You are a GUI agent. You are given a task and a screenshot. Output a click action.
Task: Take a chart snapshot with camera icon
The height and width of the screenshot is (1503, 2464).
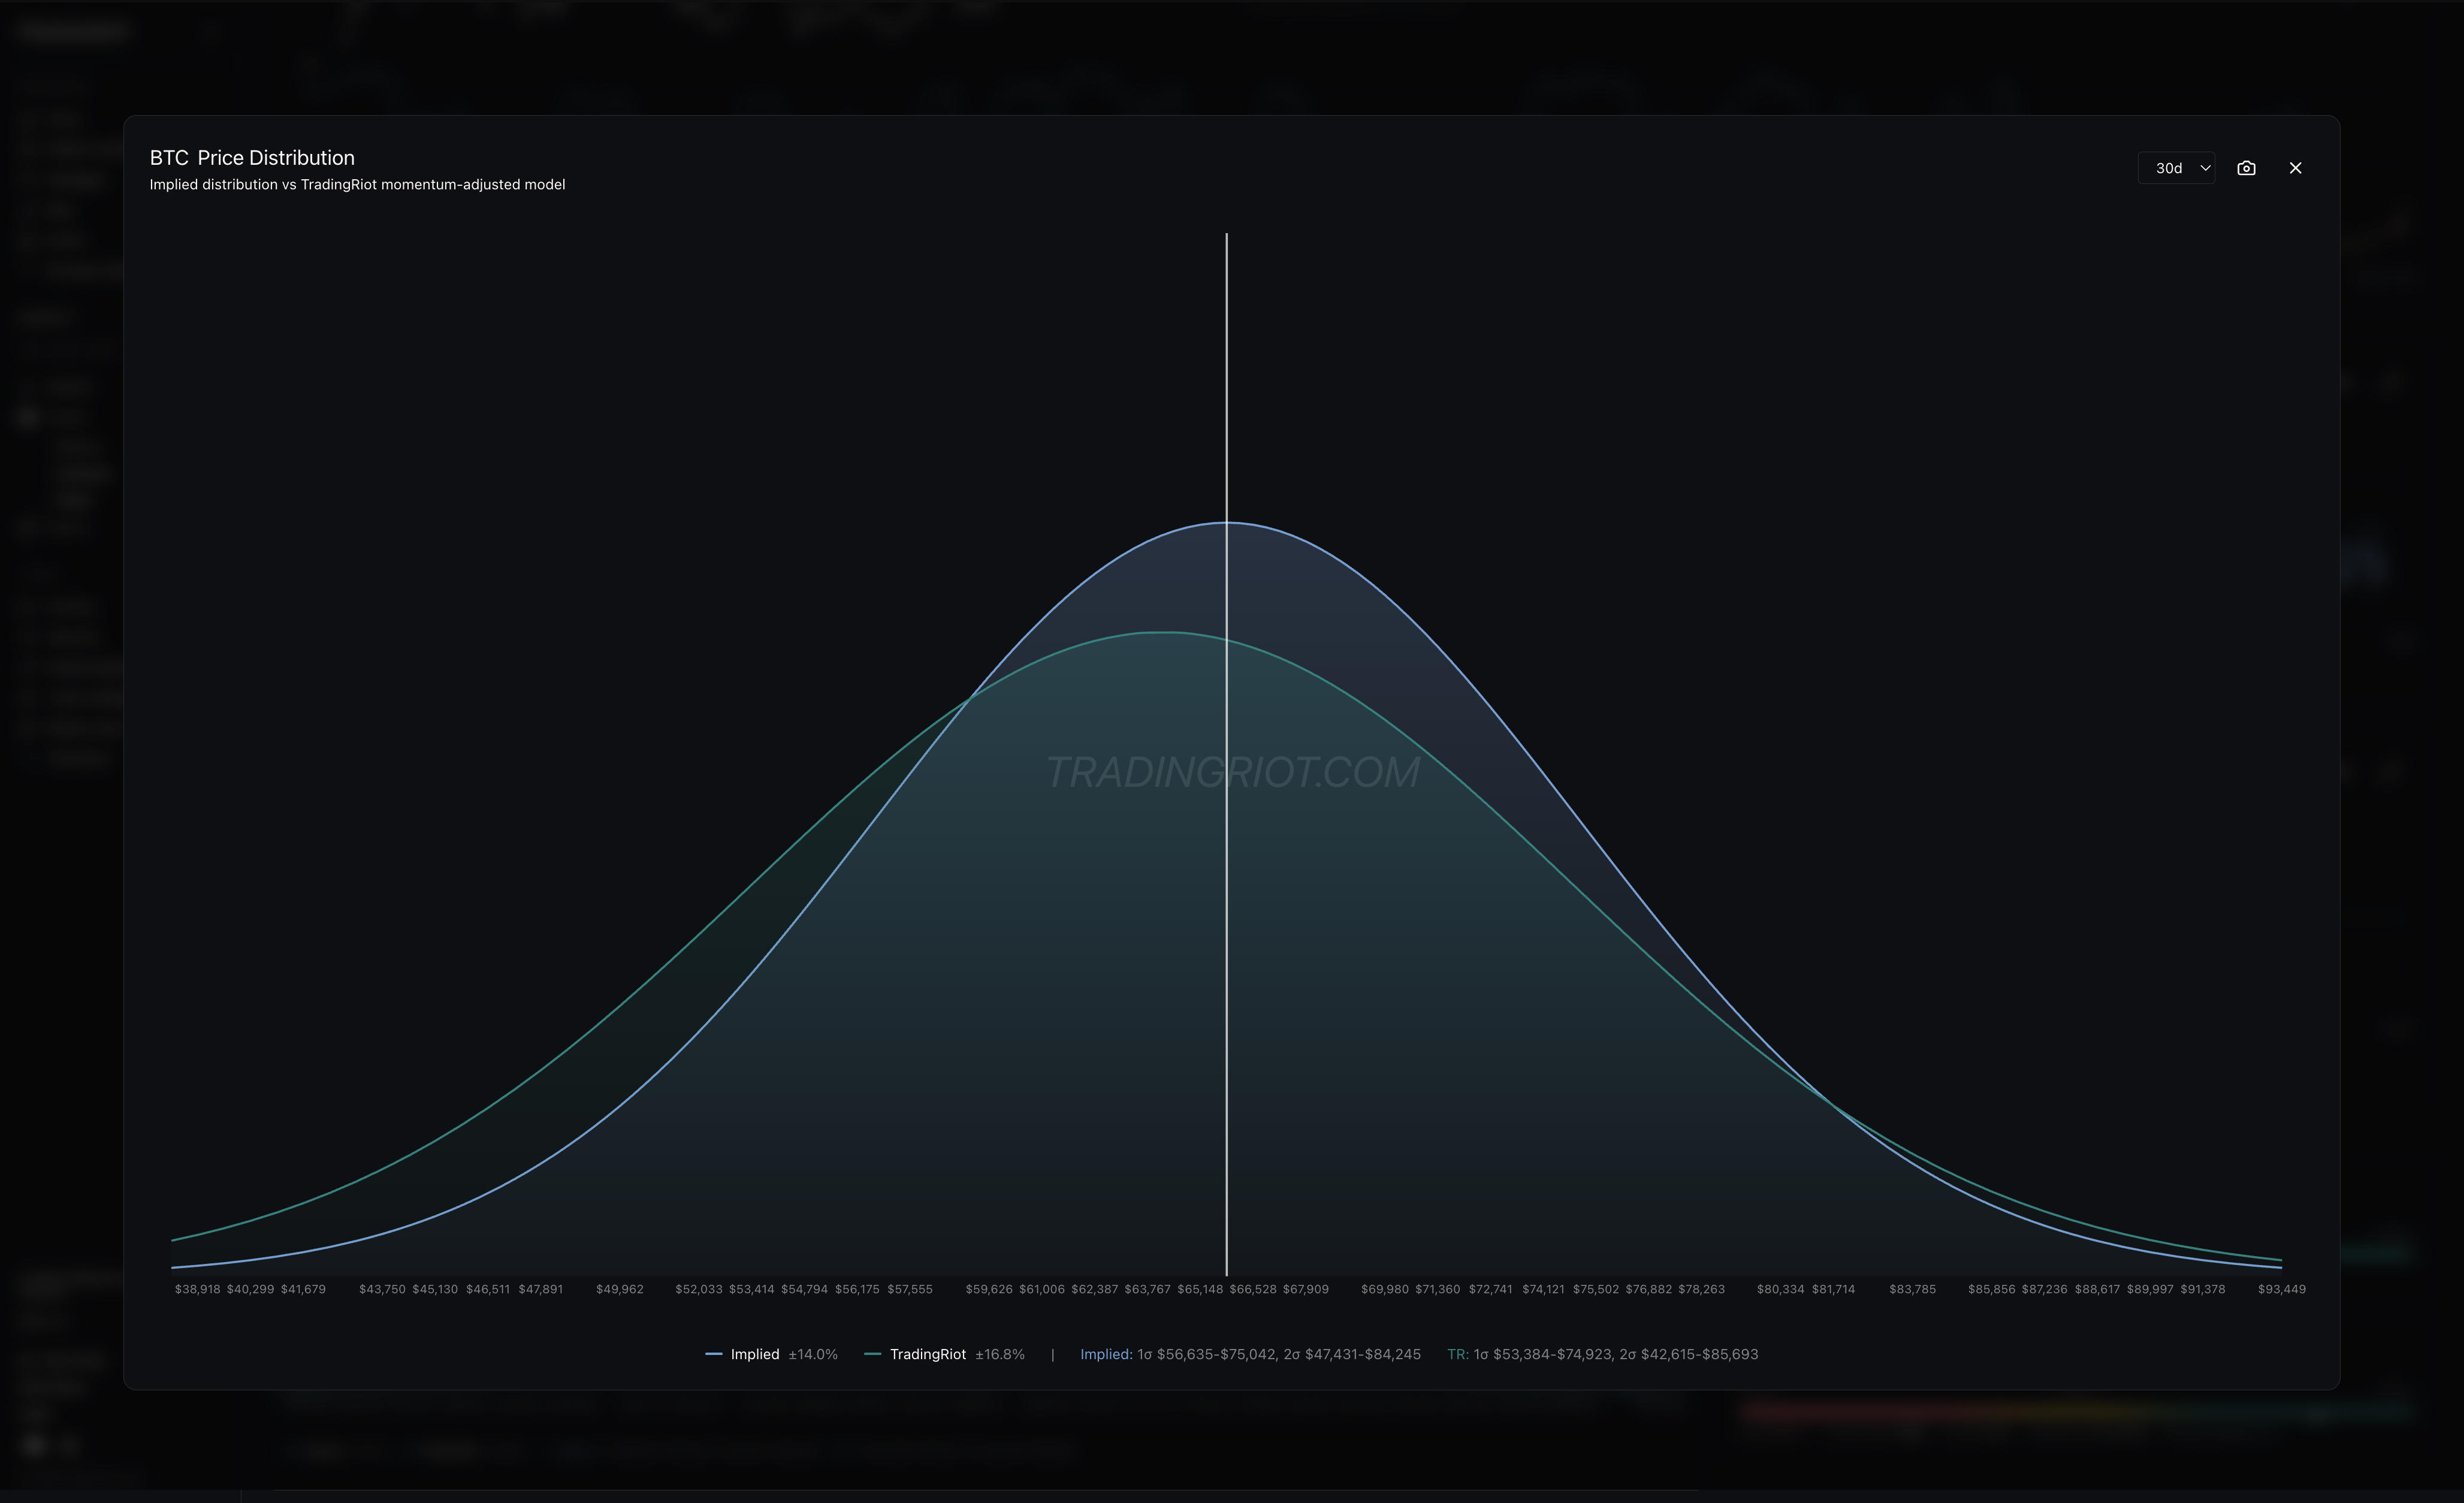tap(2246, 168)
